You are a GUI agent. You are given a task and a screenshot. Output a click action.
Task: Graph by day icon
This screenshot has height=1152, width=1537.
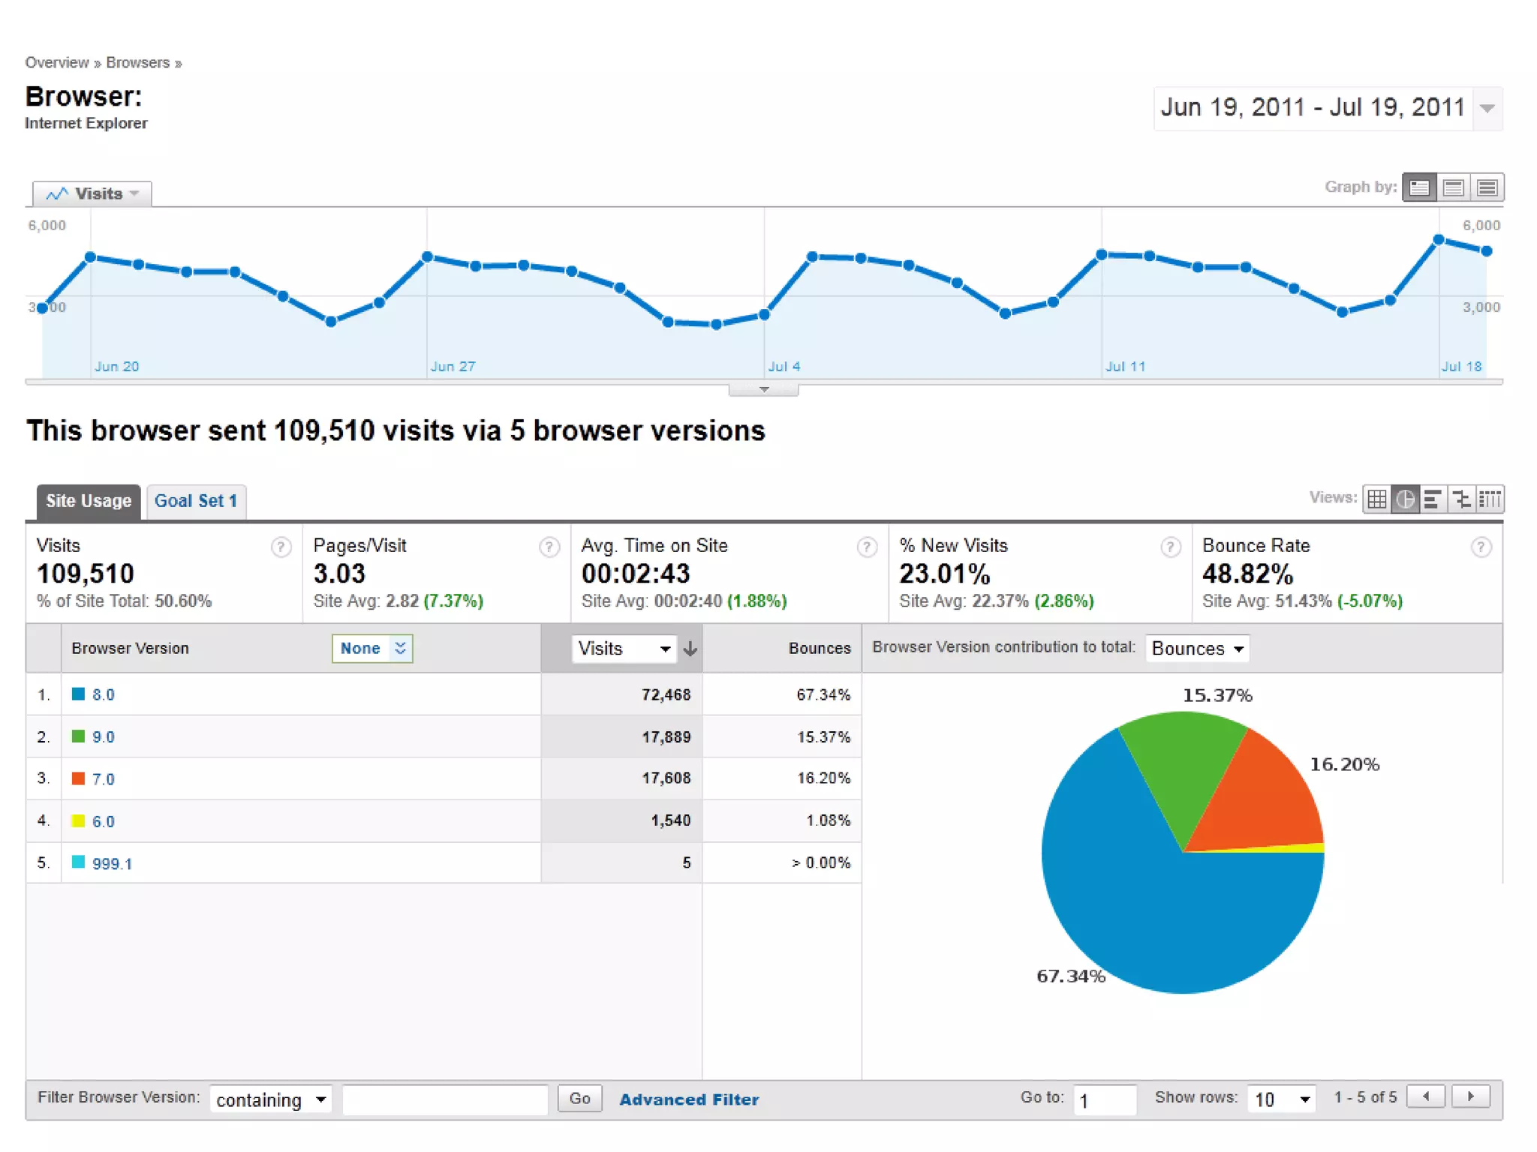pyautogui.click(x=1419, y=187)
